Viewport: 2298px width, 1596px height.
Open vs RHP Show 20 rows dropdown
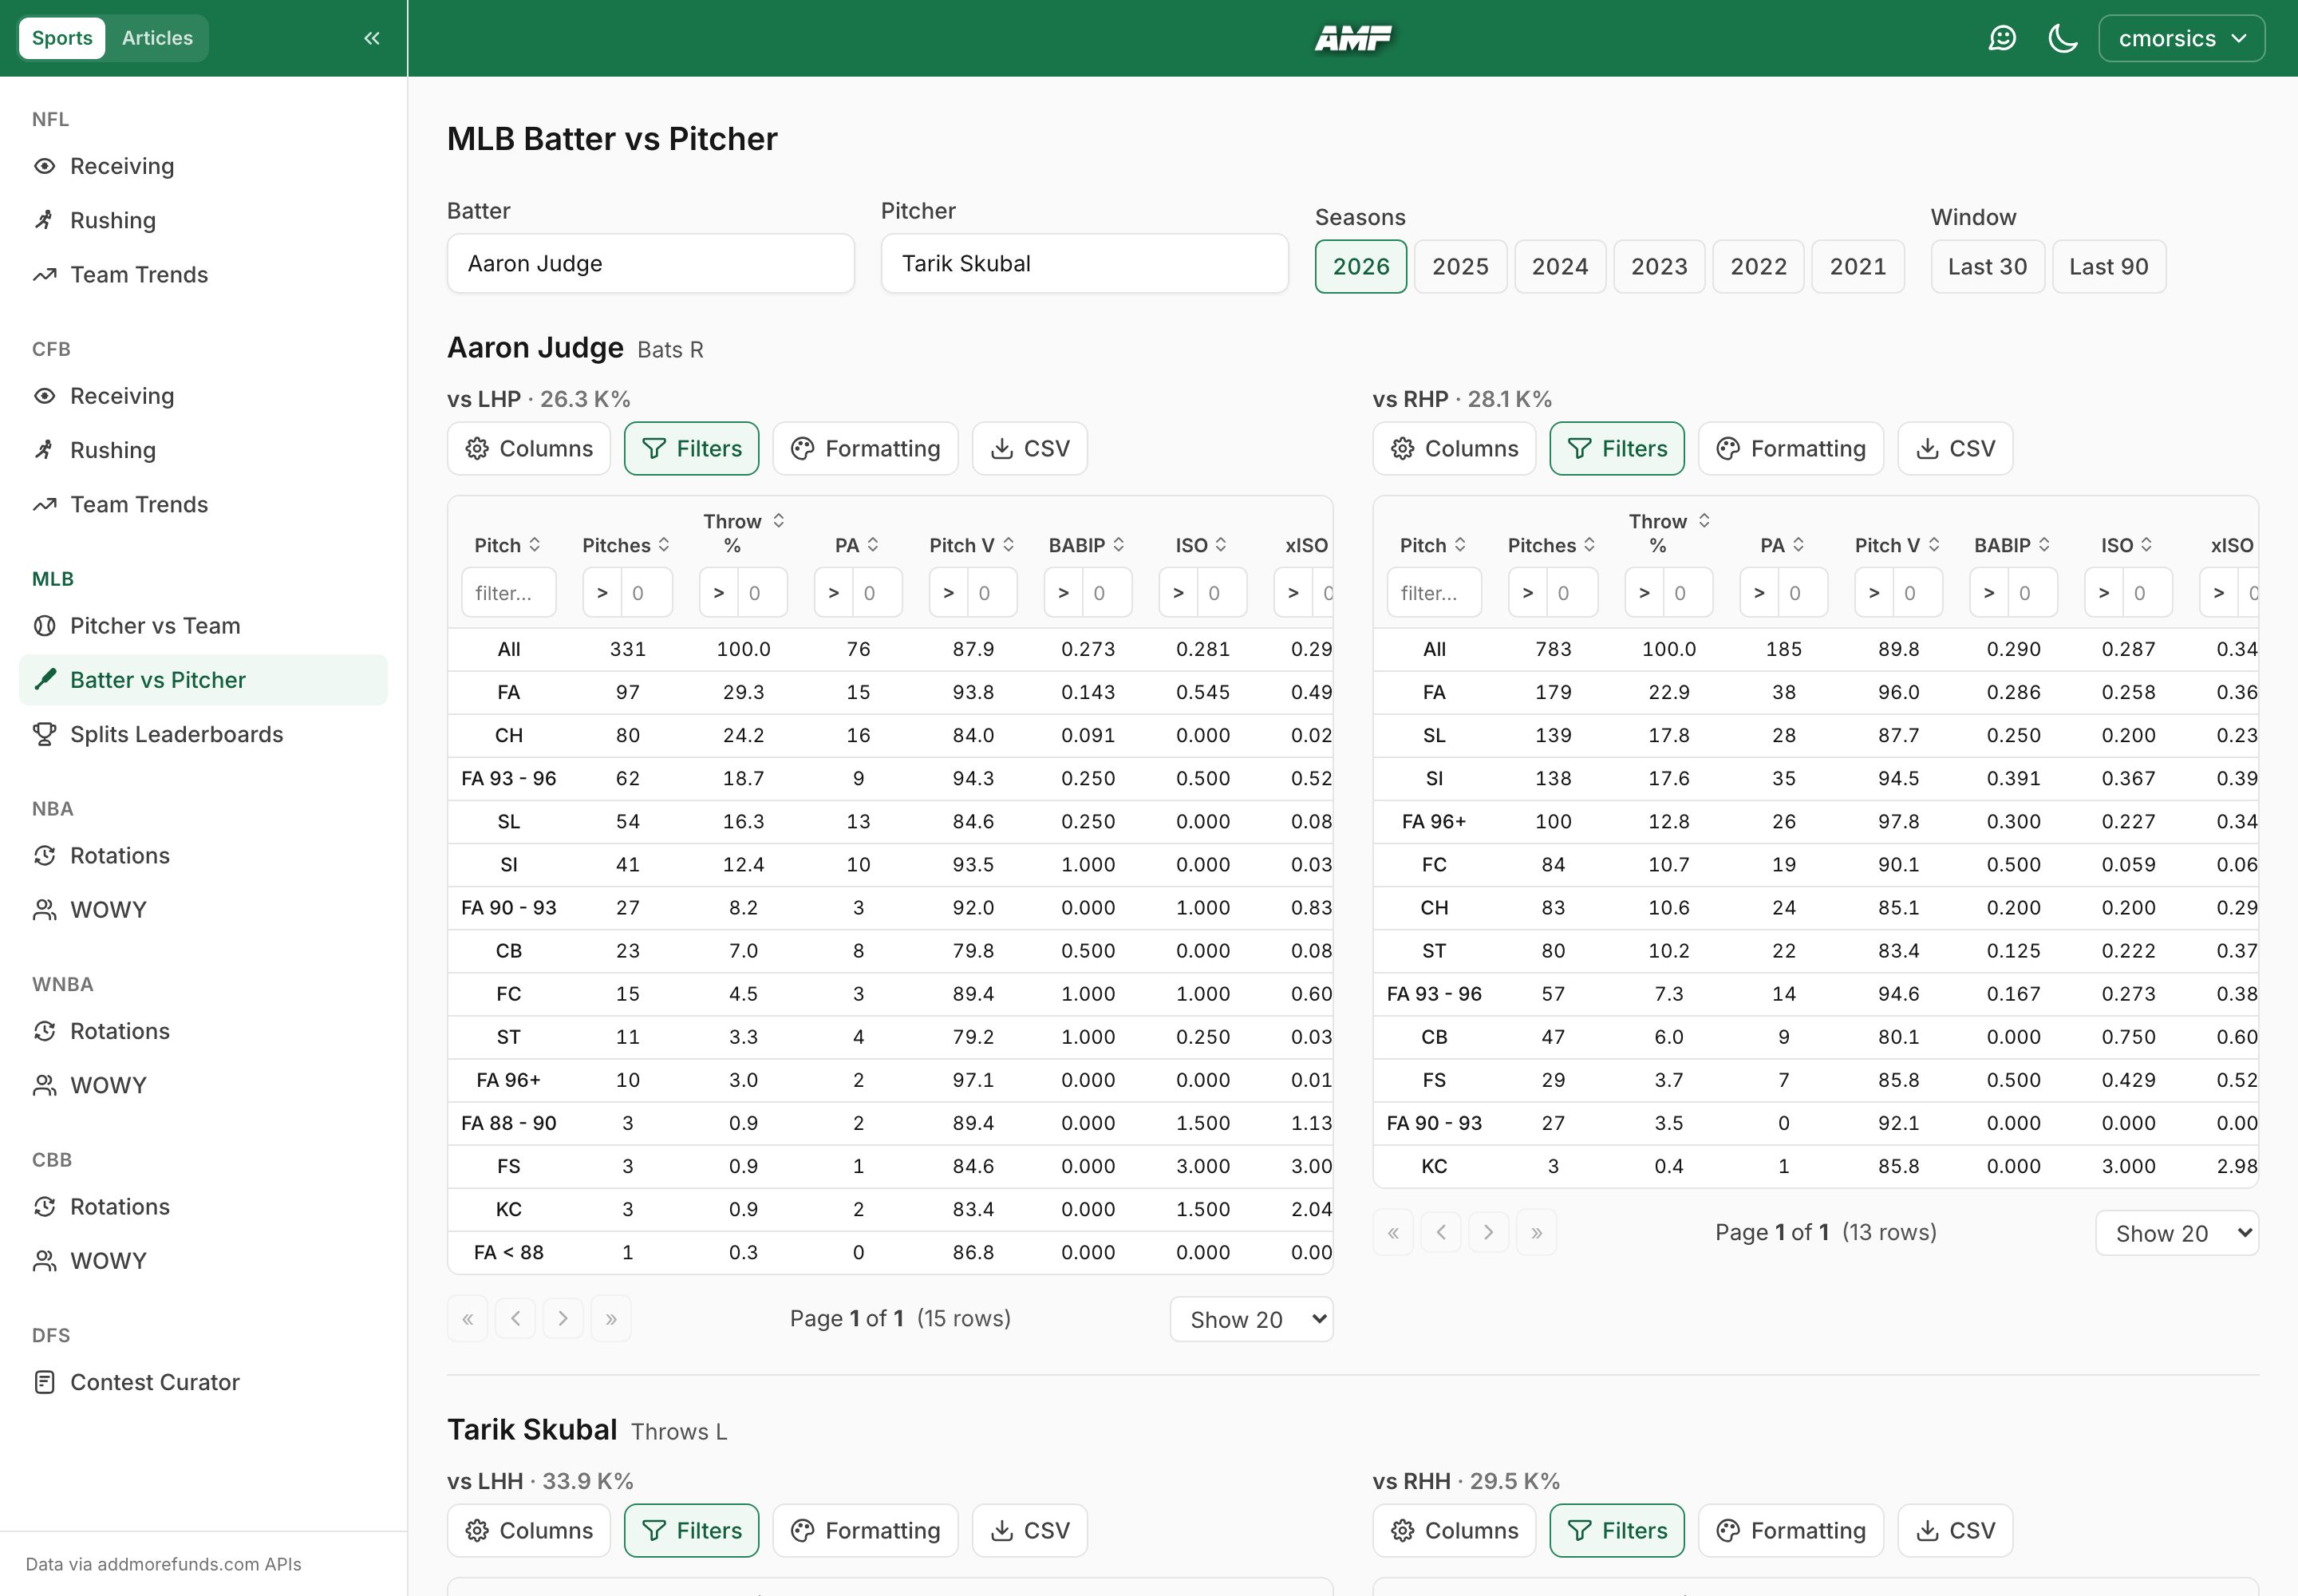point(2176,1232)
